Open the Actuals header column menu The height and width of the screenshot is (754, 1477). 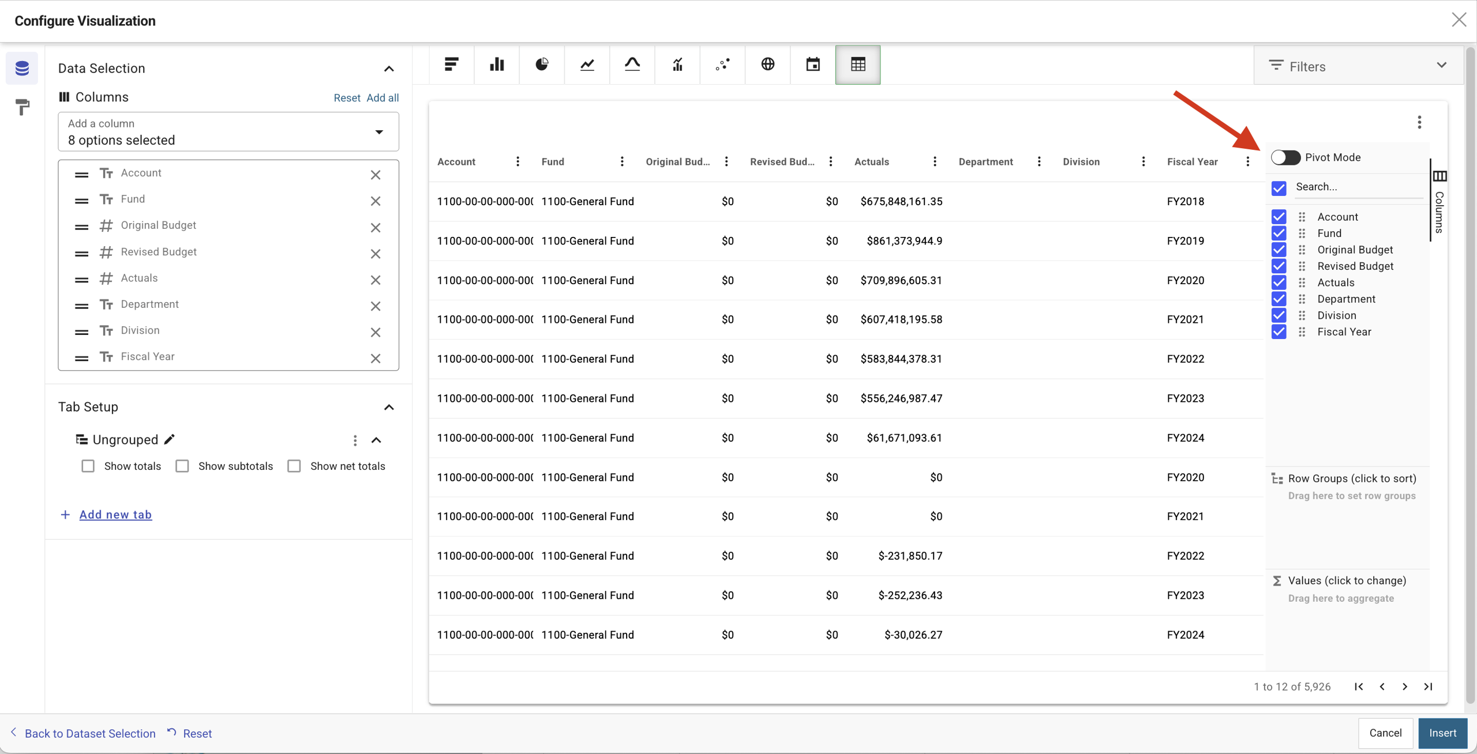(935, 161)
